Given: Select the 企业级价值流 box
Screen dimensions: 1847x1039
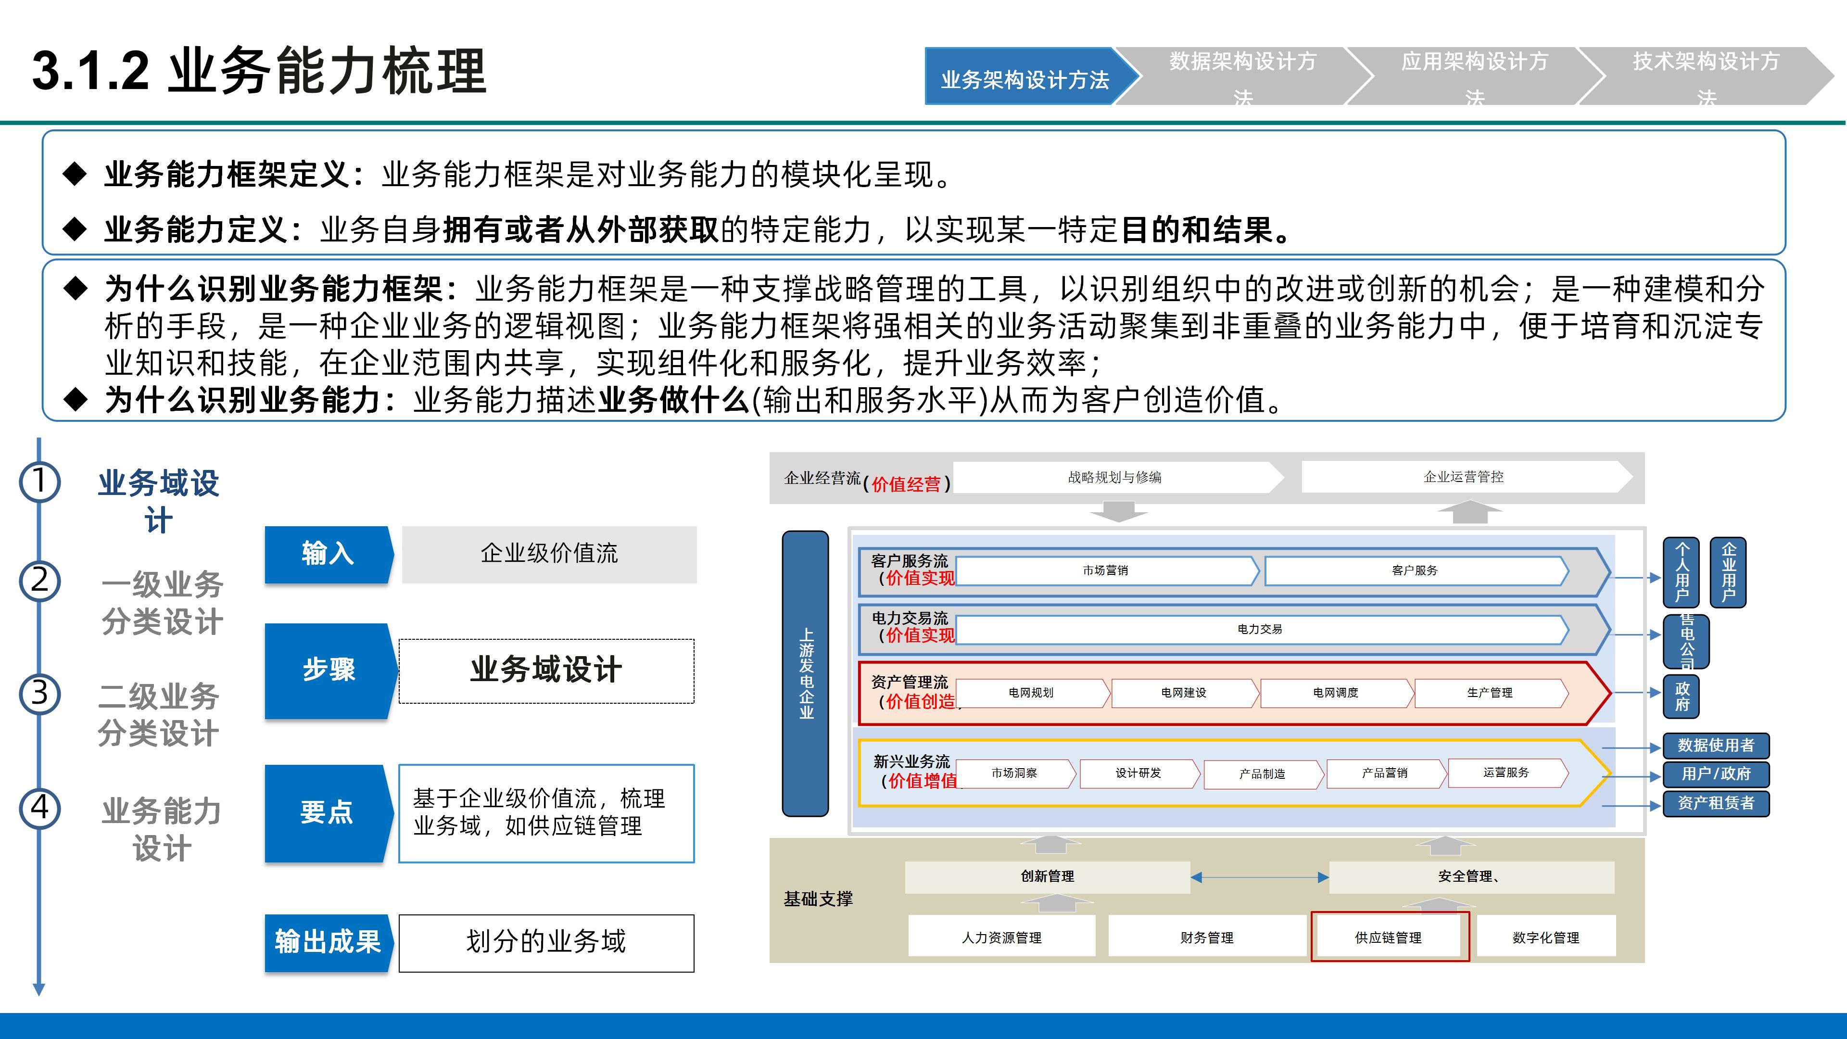Looking at the screenshot, I should point(549,554).
